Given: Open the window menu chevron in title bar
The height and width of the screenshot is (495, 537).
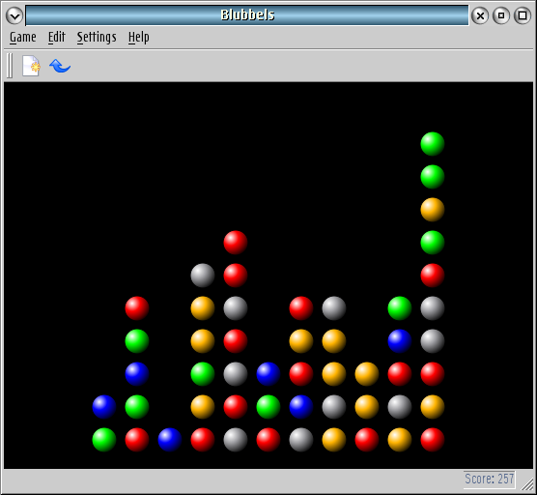Looking at the screenshot, I should tap(14, 15).
